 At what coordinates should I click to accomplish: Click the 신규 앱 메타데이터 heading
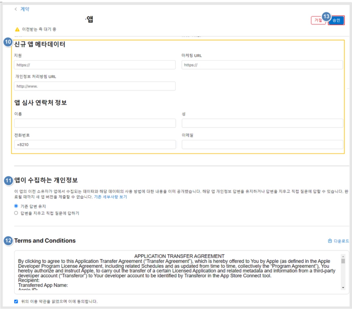[40, 44]
